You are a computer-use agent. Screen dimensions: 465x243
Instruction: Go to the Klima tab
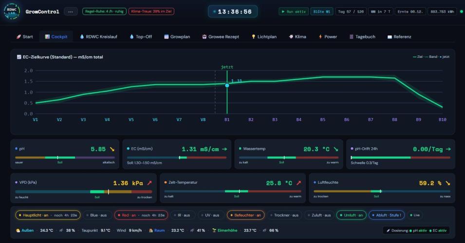(x=298, y=37)
